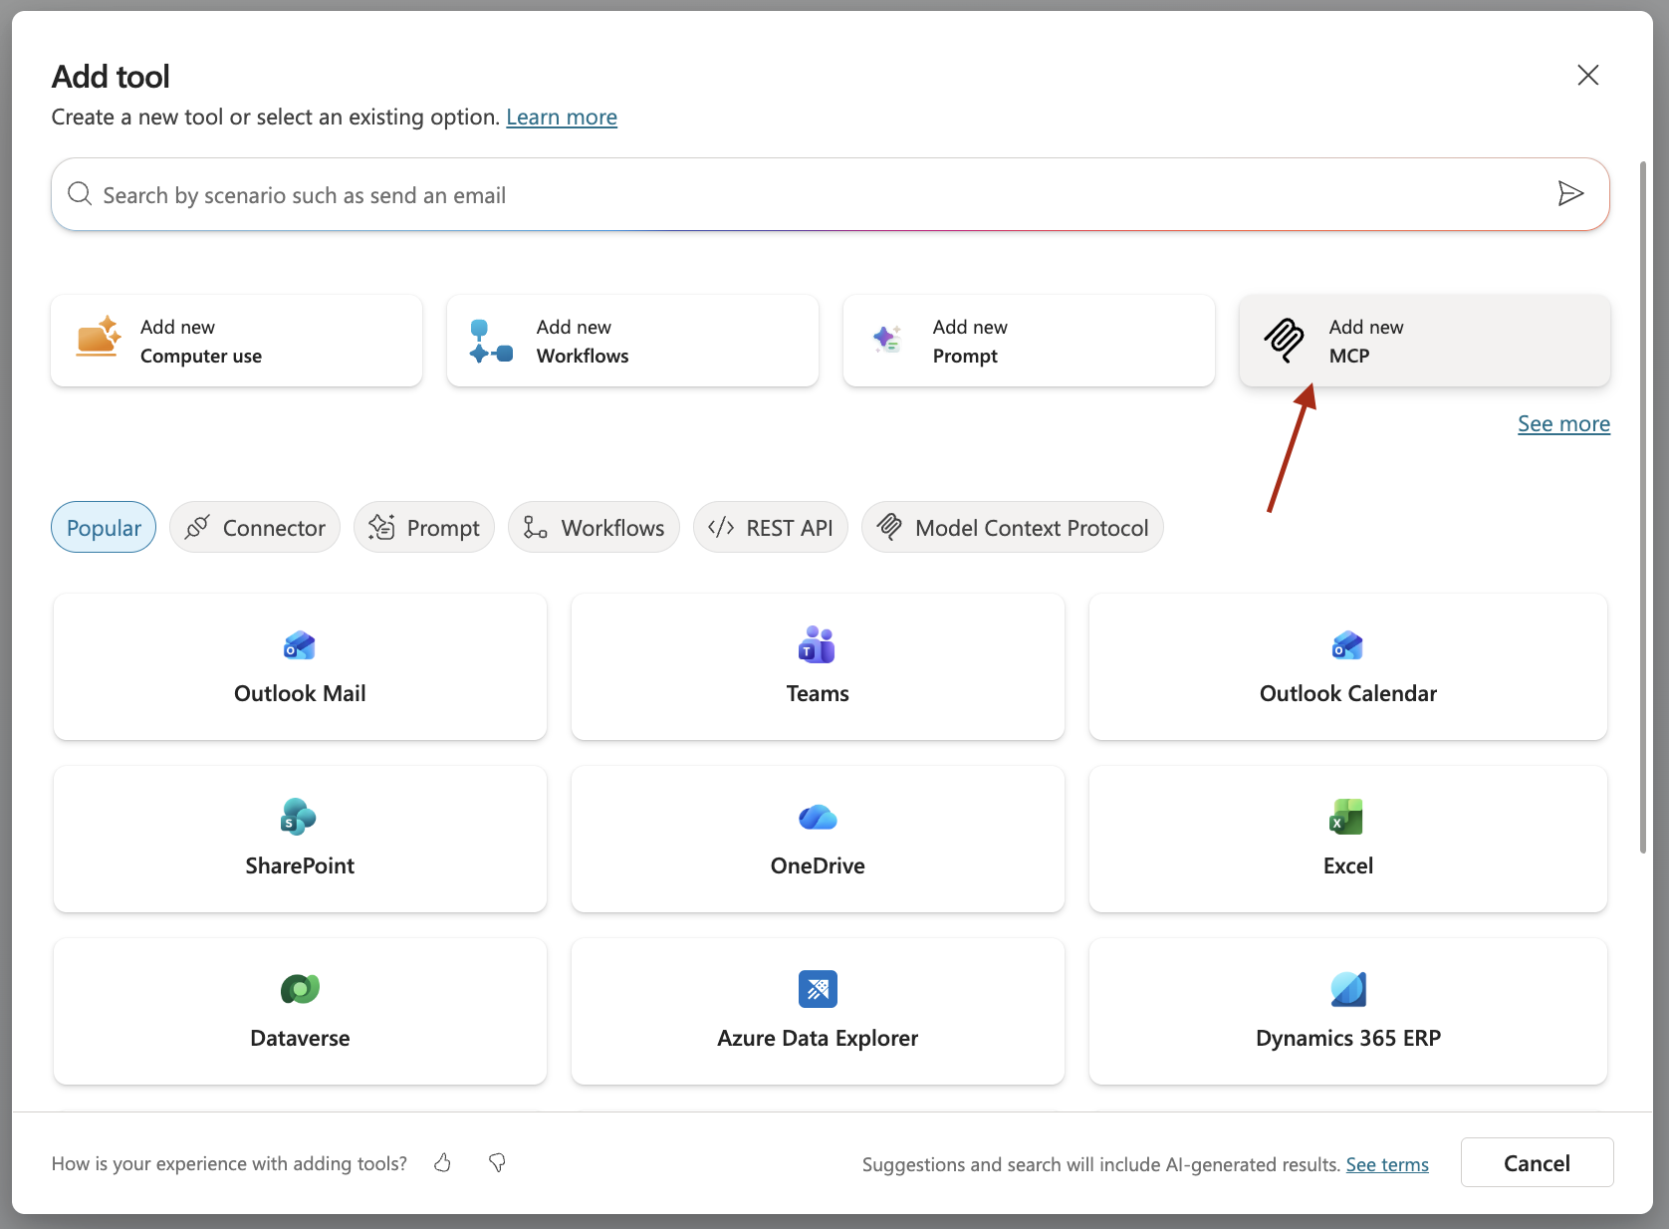Click the Teams icon
Image resolution: width=1669 pixels, height=1229 pixels.
tap(817, 644)
